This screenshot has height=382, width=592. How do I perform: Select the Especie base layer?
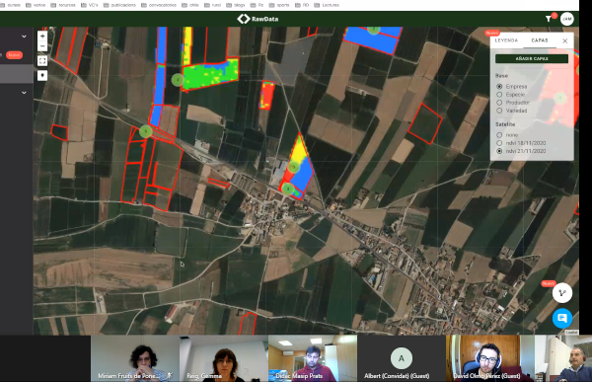tap(499, 95)
